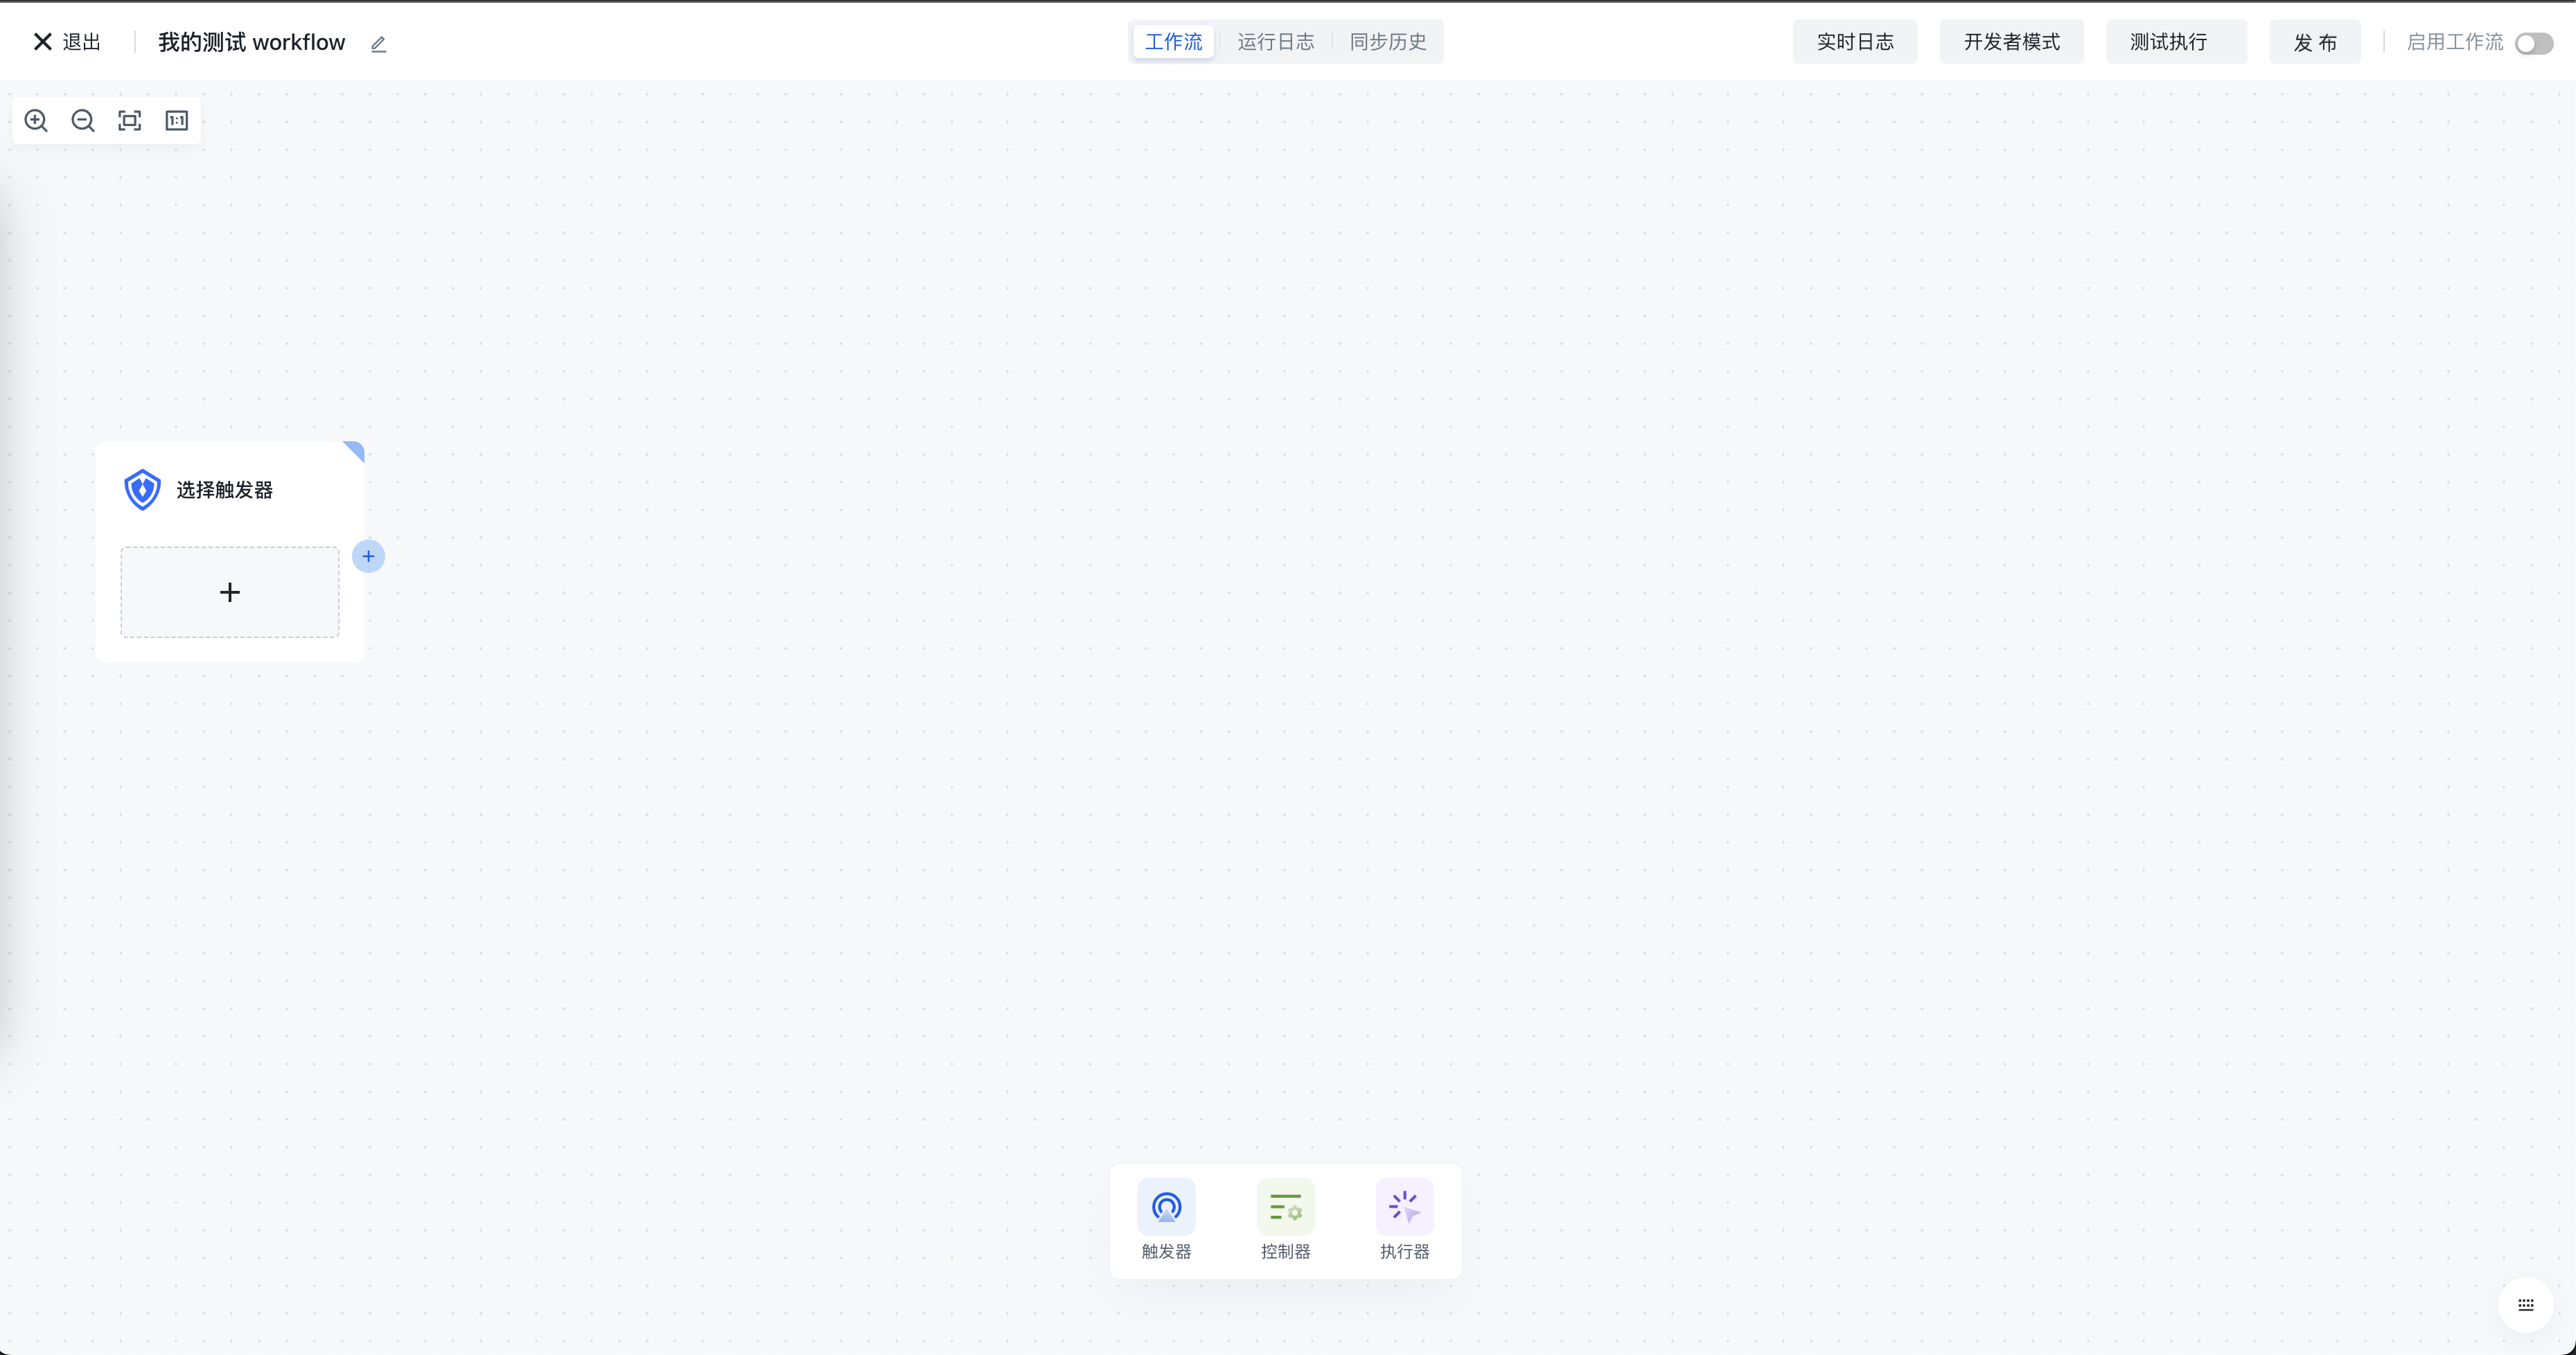Select the 工作流 tab
The width and height of the screenshot is (2576, 1355).
point(1173,42)
